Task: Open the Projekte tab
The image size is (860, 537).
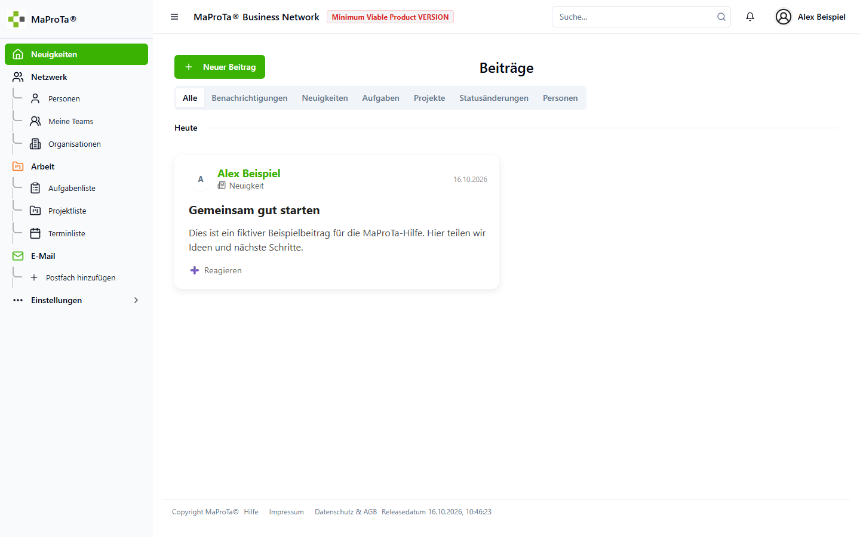Action: (x=429, y=98)
